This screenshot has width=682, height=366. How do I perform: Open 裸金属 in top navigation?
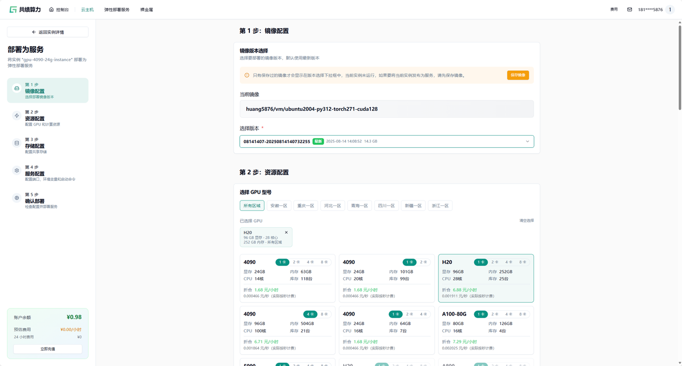(147, 10)
